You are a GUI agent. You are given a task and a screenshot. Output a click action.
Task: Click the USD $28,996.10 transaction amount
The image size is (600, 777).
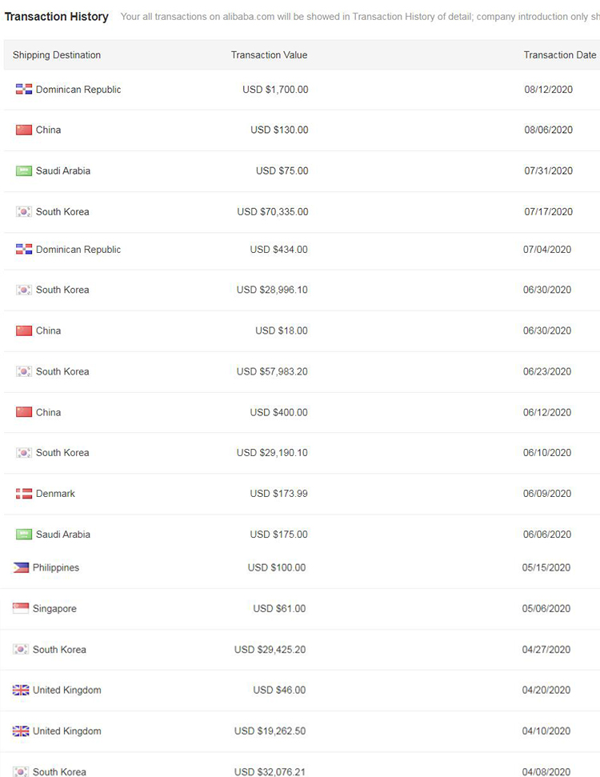(272, 290)
